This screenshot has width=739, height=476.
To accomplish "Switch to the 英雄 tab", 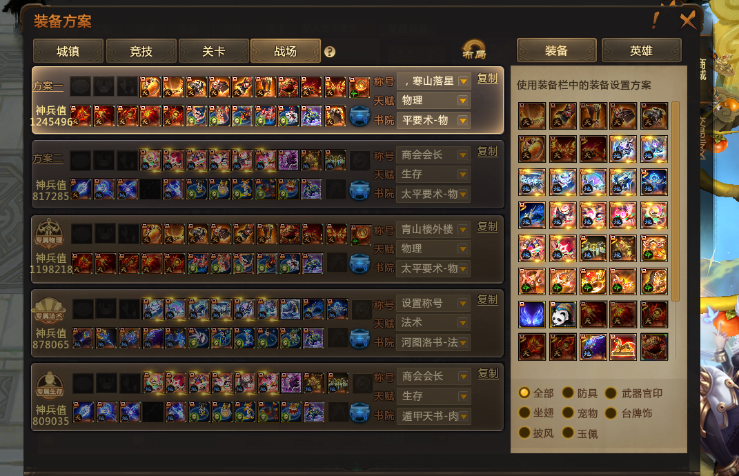I will 642,50.
